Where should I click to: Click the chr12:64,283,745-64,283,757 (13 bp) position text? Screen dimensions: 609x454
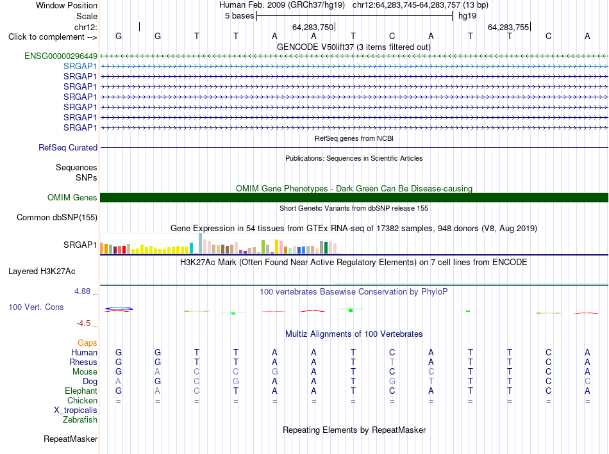pyautogui.click(x=421, y=5)
